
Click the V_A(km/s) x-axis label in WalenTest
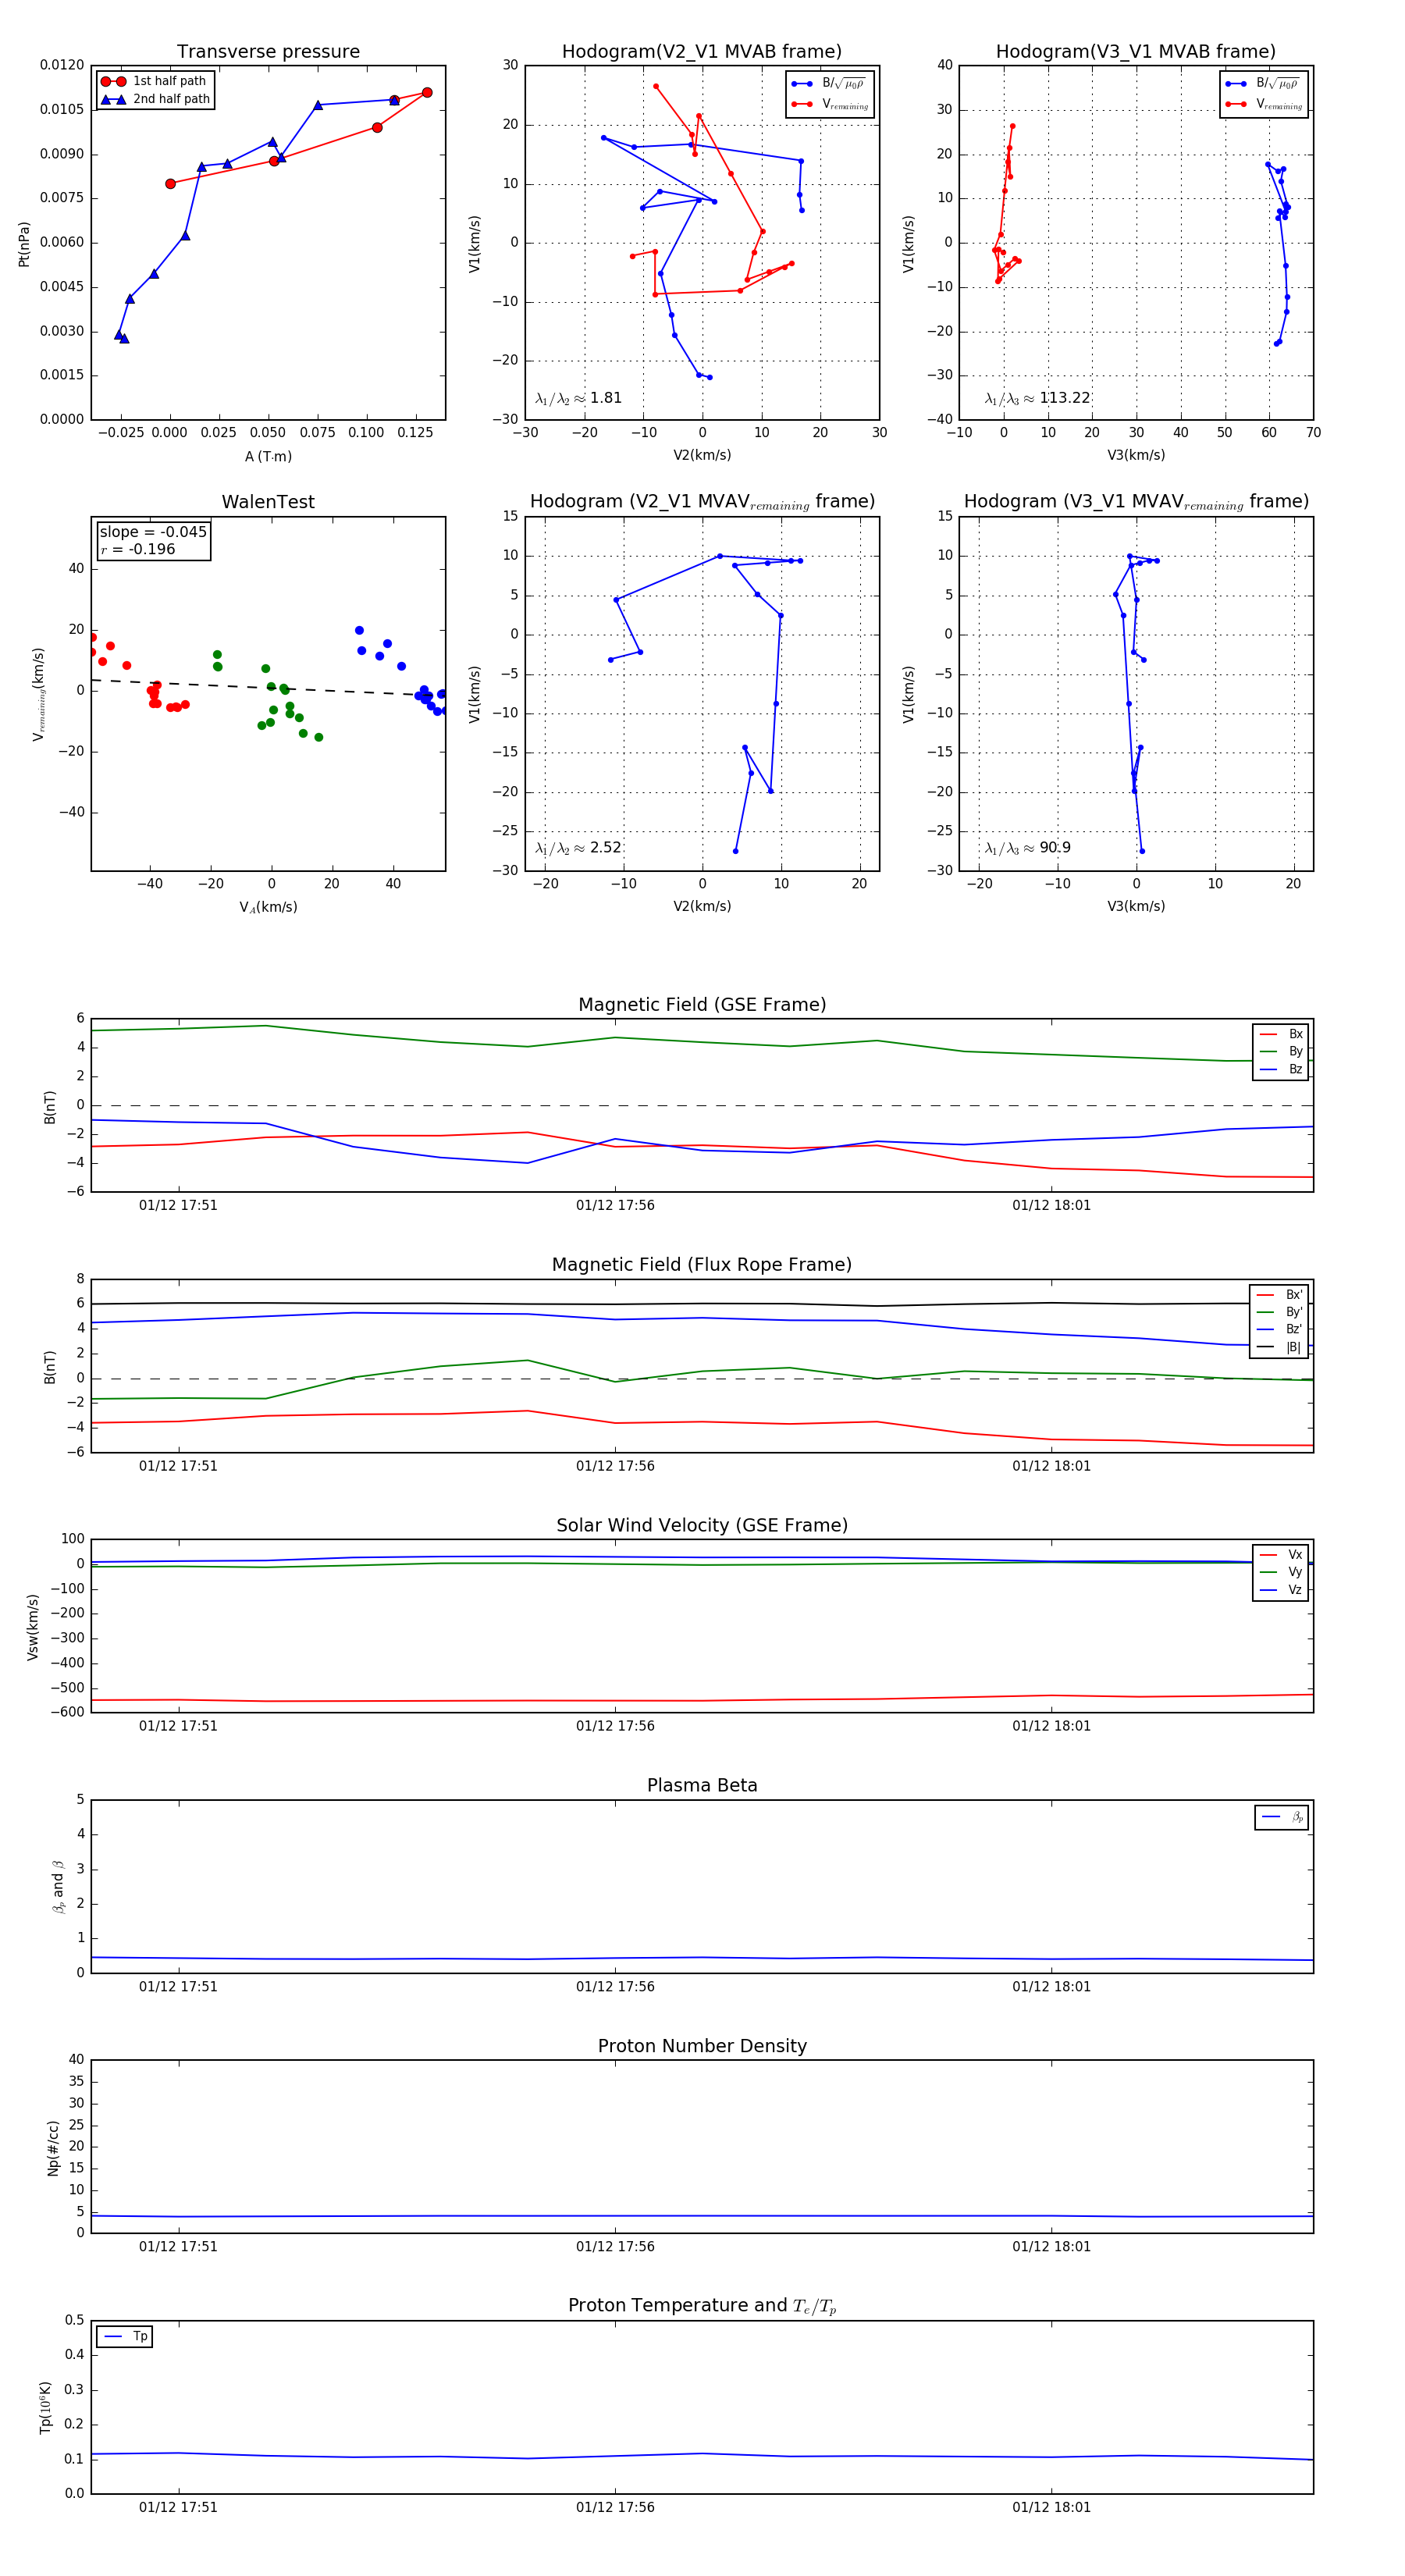tap(268, 908)
